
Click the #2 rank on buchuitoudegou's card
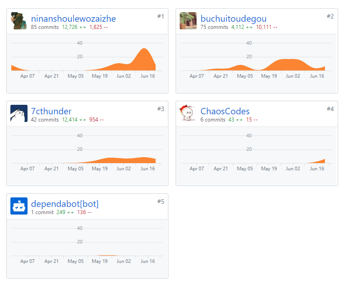tap(330, 16)
